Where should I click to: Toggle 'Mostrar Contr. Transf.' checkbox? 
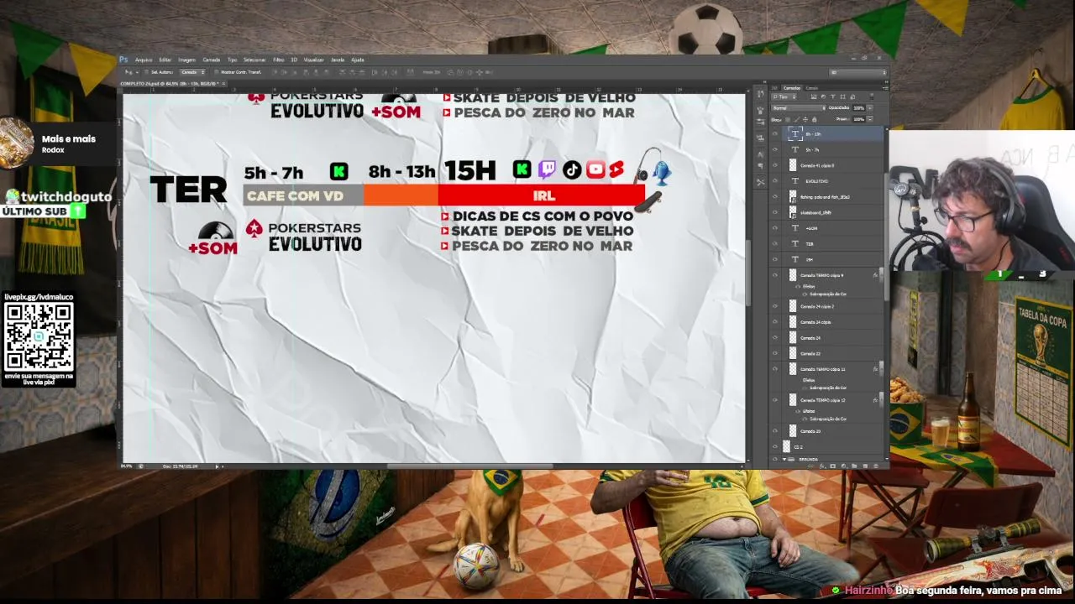pos(217,72)
